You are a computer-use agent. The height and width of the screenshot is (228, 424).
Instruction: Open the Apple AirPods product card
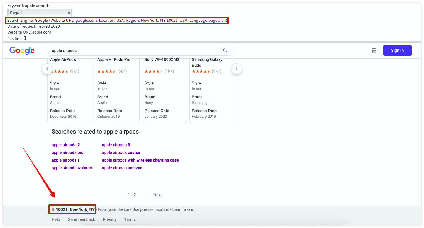(x=70, y=90)
